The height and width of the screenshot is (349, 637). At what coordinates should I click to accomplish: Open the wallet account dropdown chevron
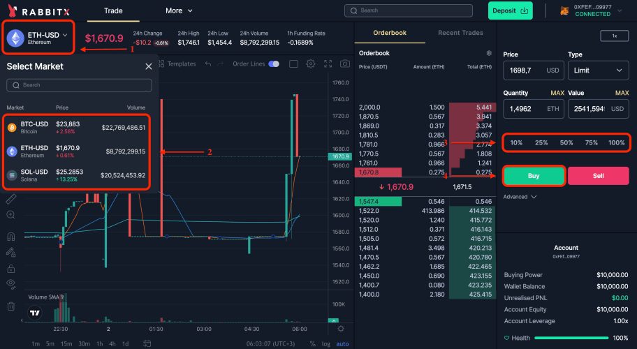point(620,10)
